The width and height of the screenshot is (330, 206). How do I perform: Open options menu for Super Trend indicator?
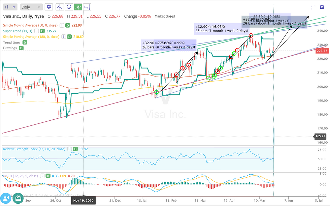(x=36, y=31)
